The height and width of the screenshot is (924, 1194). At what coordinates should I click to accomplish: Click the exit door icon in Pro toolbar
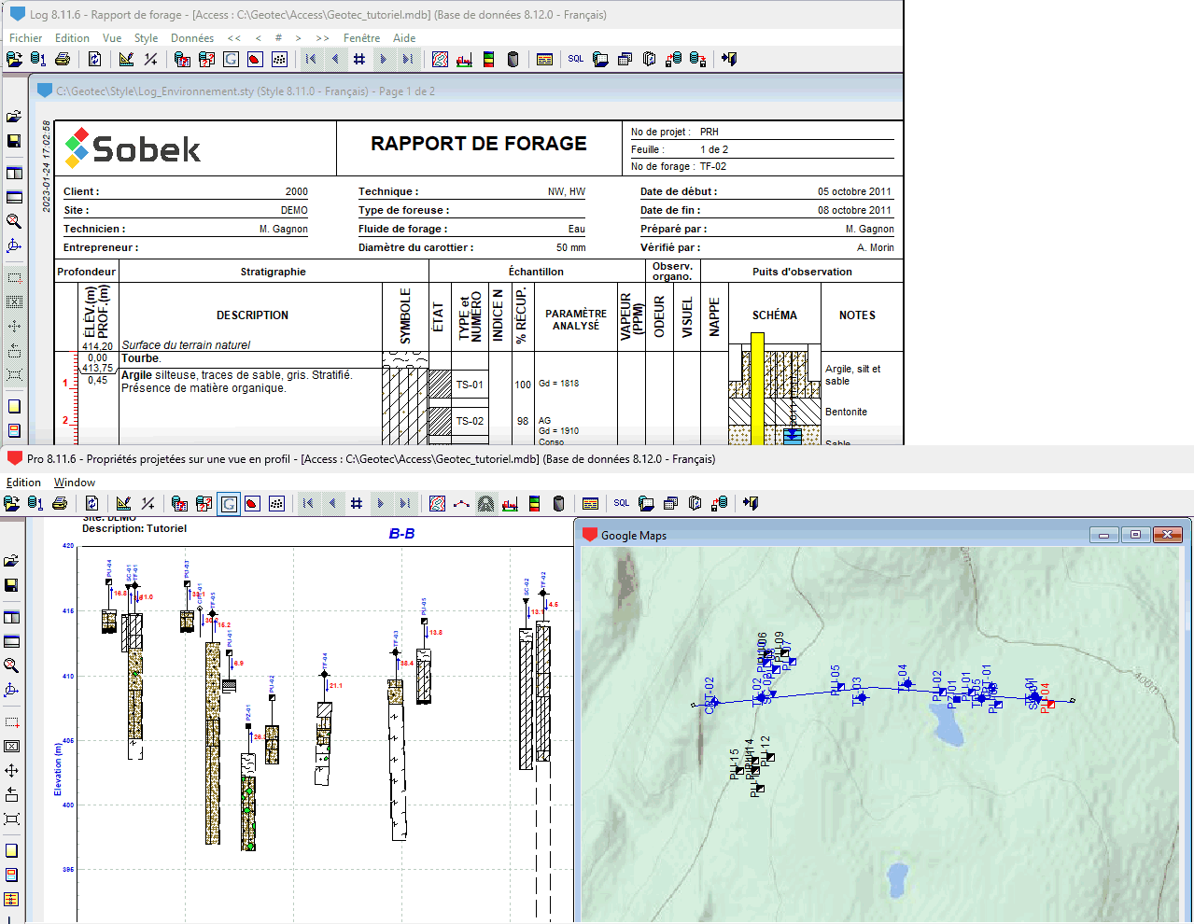click(751, 503)
